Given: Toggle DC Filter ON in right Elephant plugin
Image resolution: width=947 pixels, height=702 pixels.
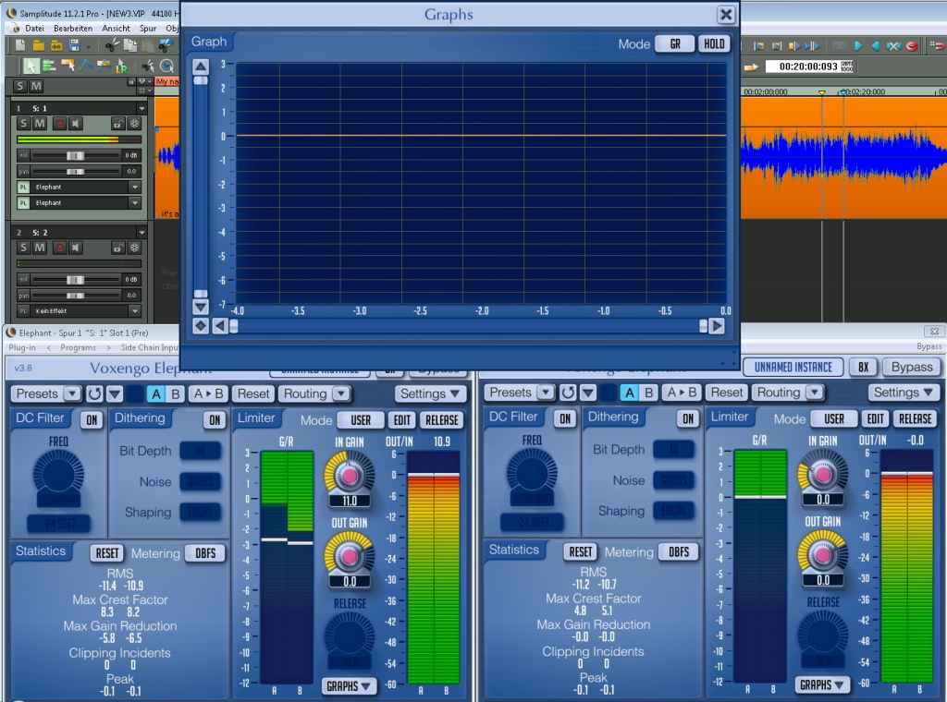Looking at the screenshot, I should click(565, 418).
